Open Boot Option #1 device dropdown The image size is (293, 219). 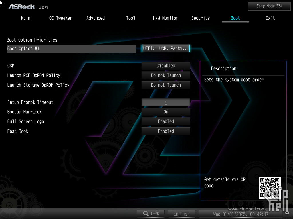click(166, 48)
